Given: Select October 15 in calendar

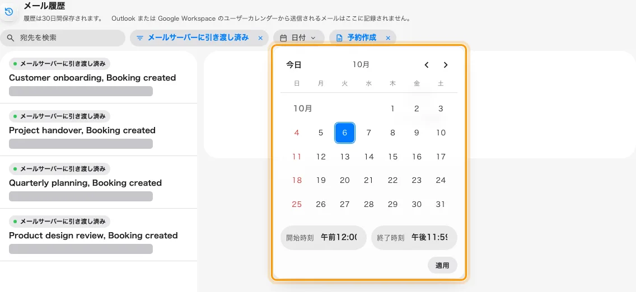Looking at the screenshot, I should [x=392, y=156].
